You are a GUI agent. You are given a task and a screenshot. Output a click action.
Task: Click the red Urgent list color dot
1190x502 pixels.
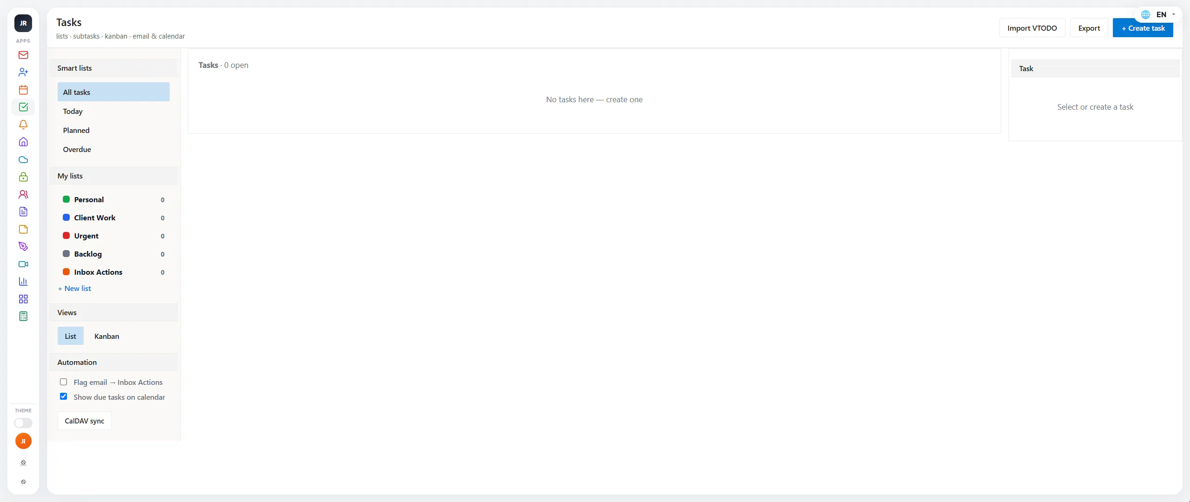(66, 236)
